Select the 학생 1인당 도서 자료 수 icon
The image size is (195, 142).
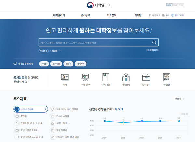pyautogui.click(x=17, y=137)
